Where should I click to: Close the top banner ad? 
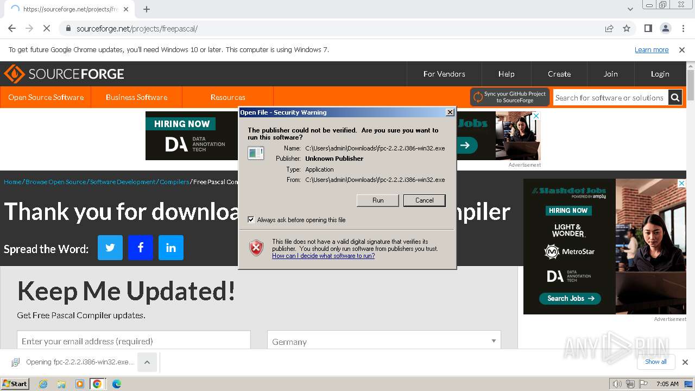pyautogui.click(x=536, y=116)
